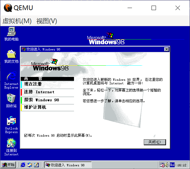190x169 pixels.
Task: Launch Outlook Express from quick launch bar
Action: 30,165
